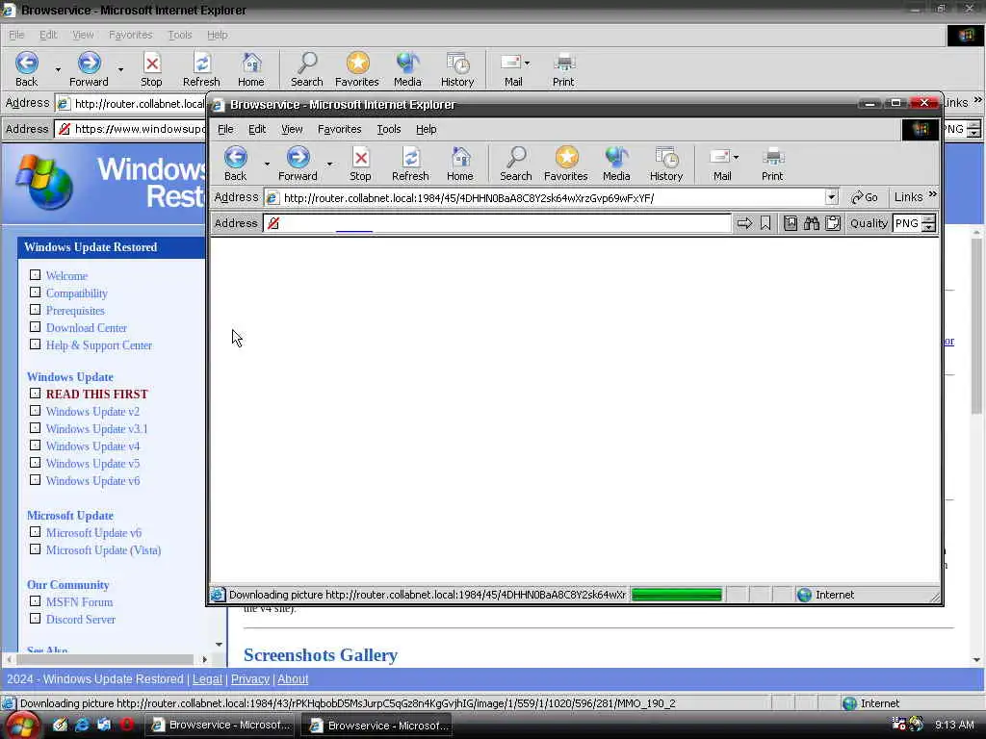Click the Back button in the front IE window
This screenshot has width=986, height=739.
tap(236, 164)
